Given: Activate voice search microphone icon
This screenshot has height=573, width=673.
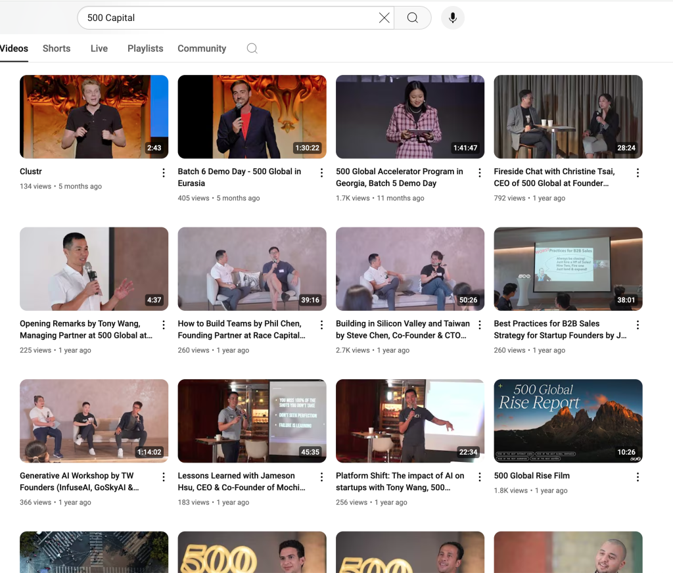Looking at the screenshot, I should [453, 18].
